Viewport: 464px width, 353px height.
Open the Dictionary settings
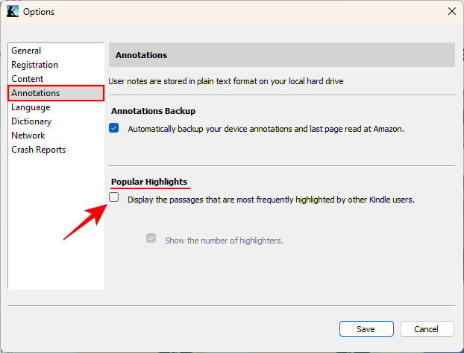click(31, 121)
